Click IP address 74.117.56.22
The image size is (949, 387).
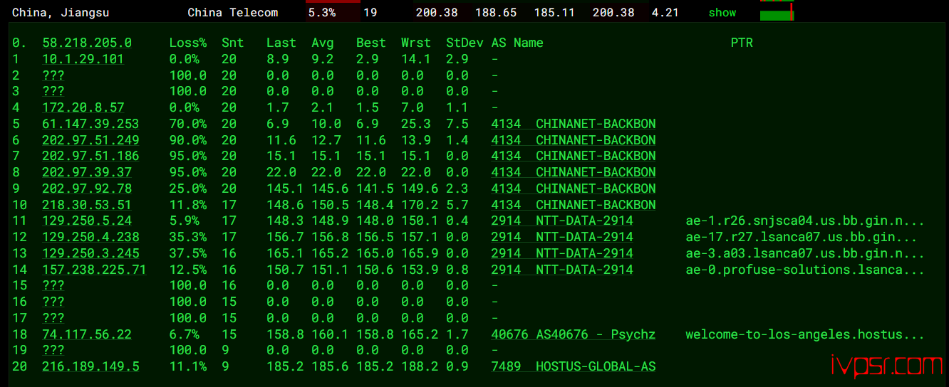click(x=87, y=334)
